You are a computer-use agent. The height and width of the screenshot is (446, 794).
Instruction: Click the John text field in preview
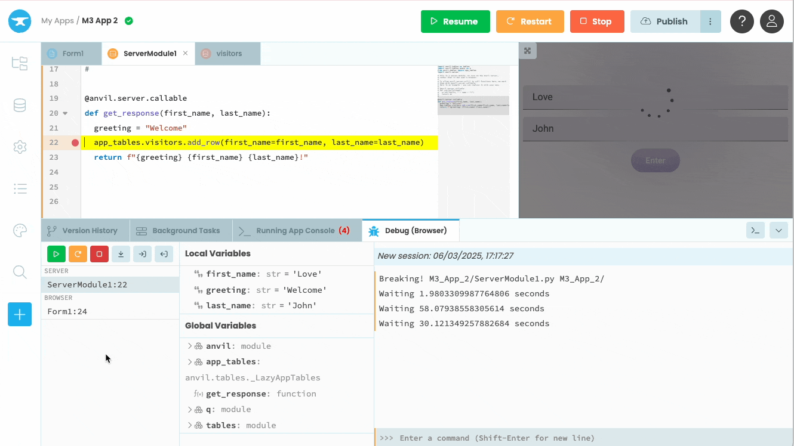[x=655, y=129]
